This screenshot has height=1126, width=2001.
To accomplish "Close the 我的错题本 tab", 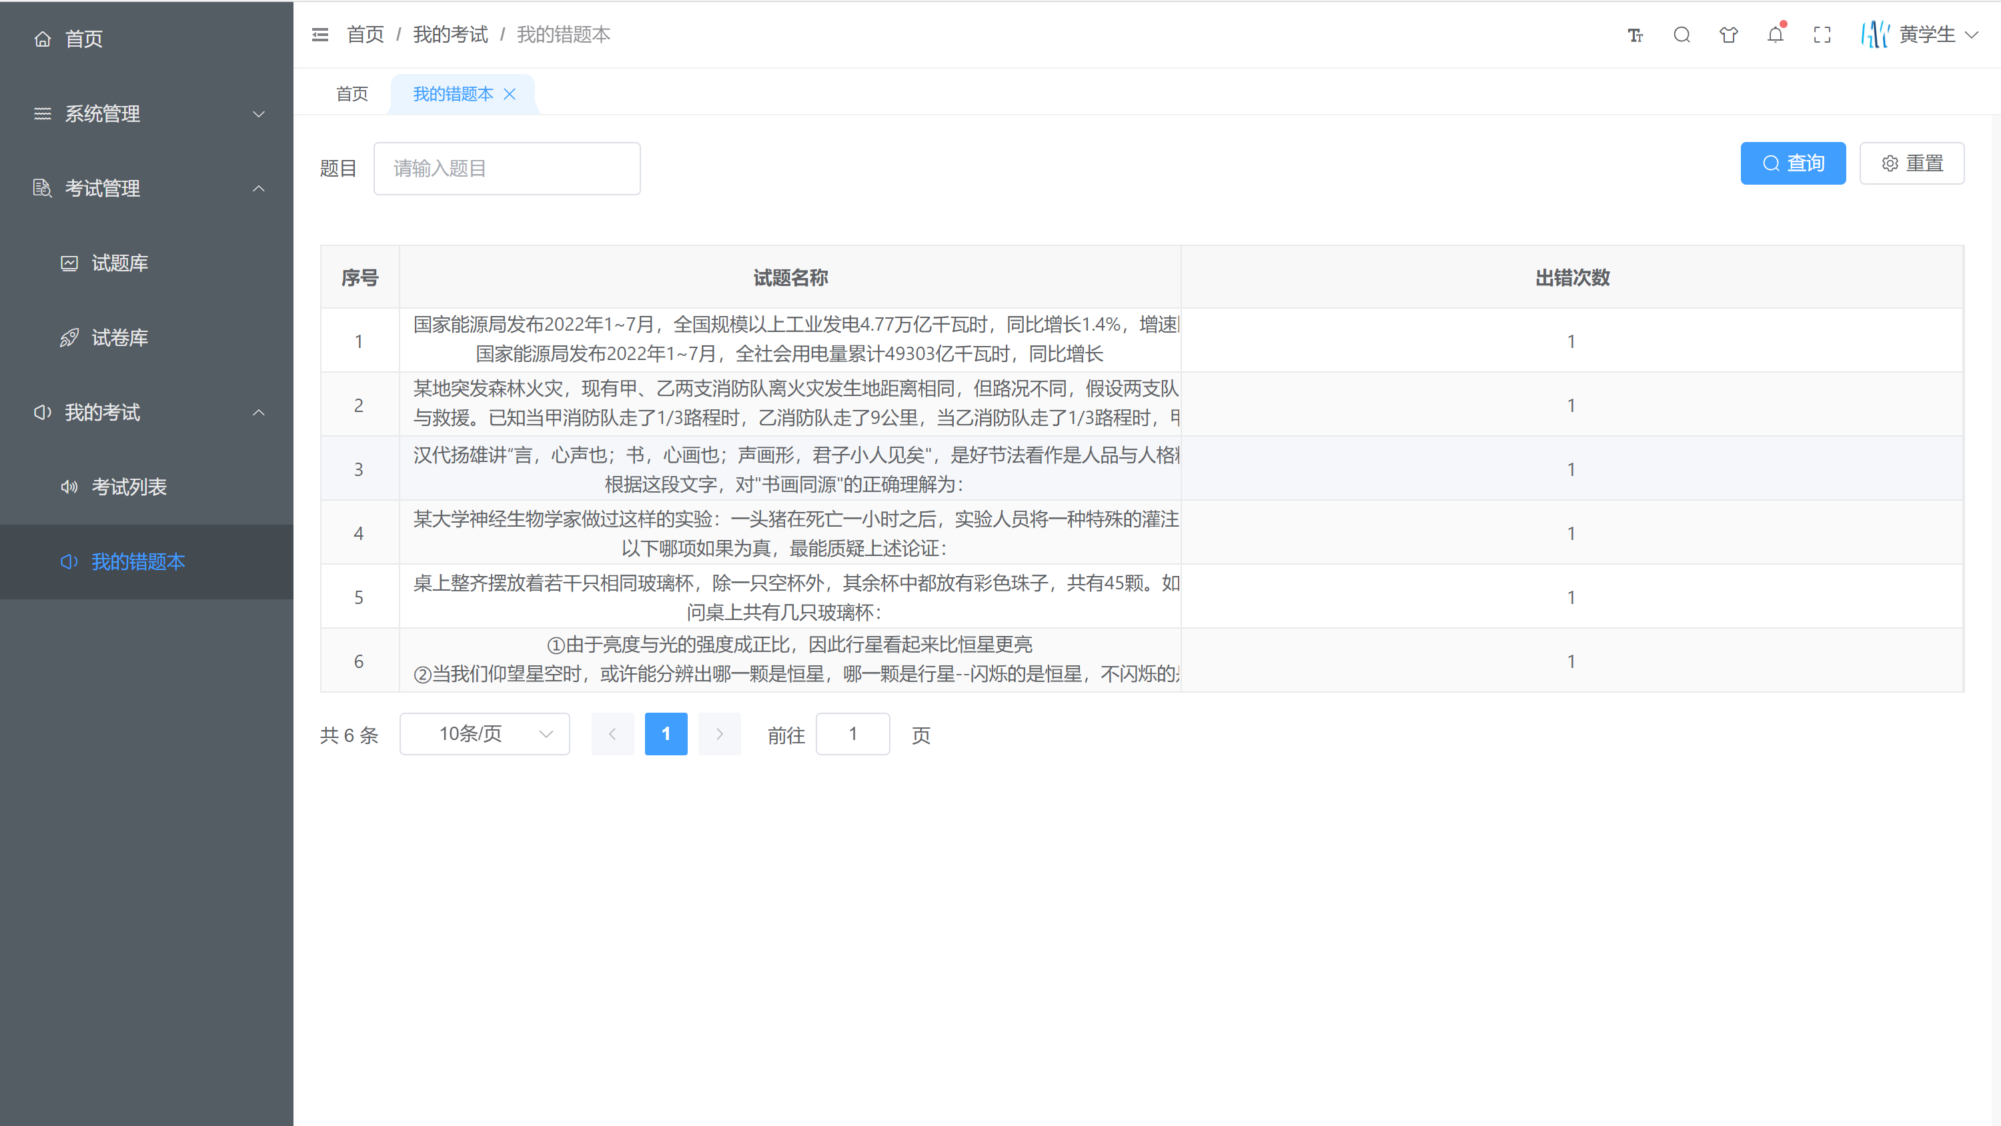I will 510,94.
